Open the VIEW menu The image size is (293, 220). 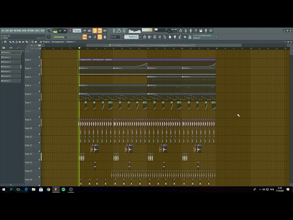coord(24,31)
